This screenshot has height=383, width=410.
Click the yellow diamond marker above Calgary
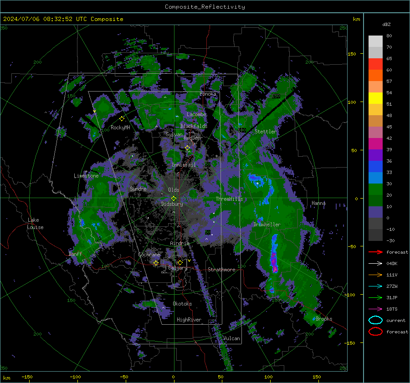(x=180, y=262)
